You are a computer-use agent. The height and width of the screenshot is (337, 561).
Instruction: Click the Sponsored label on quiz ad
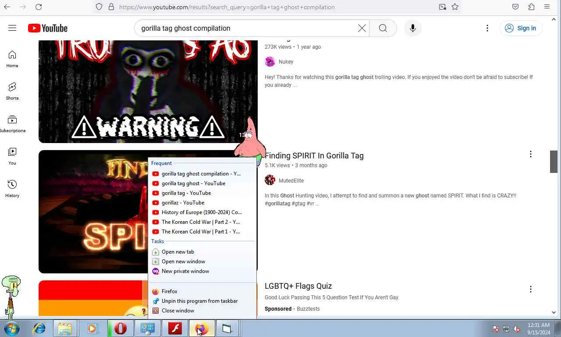click(278, 309)
